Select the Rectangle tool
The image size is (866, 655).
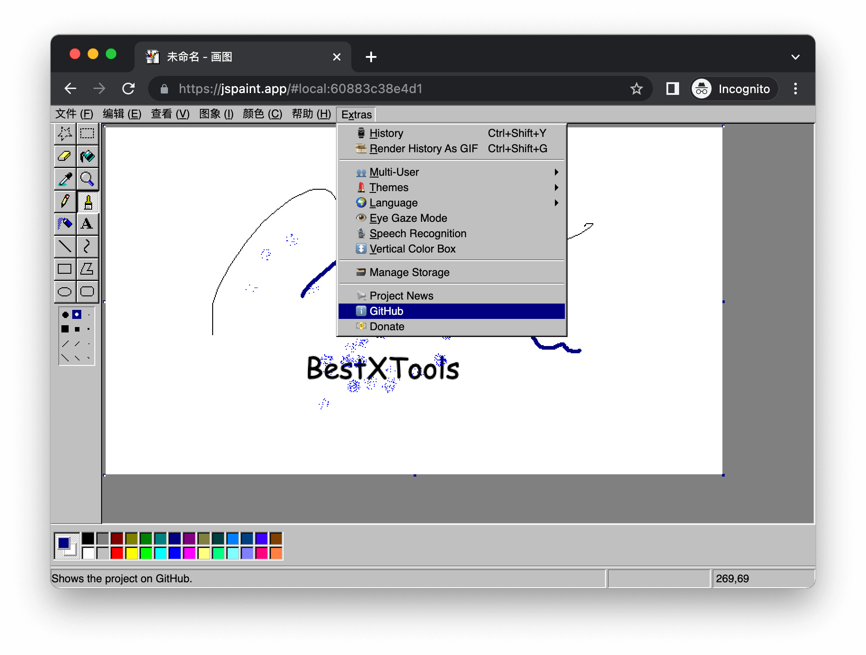click(65, 269)
